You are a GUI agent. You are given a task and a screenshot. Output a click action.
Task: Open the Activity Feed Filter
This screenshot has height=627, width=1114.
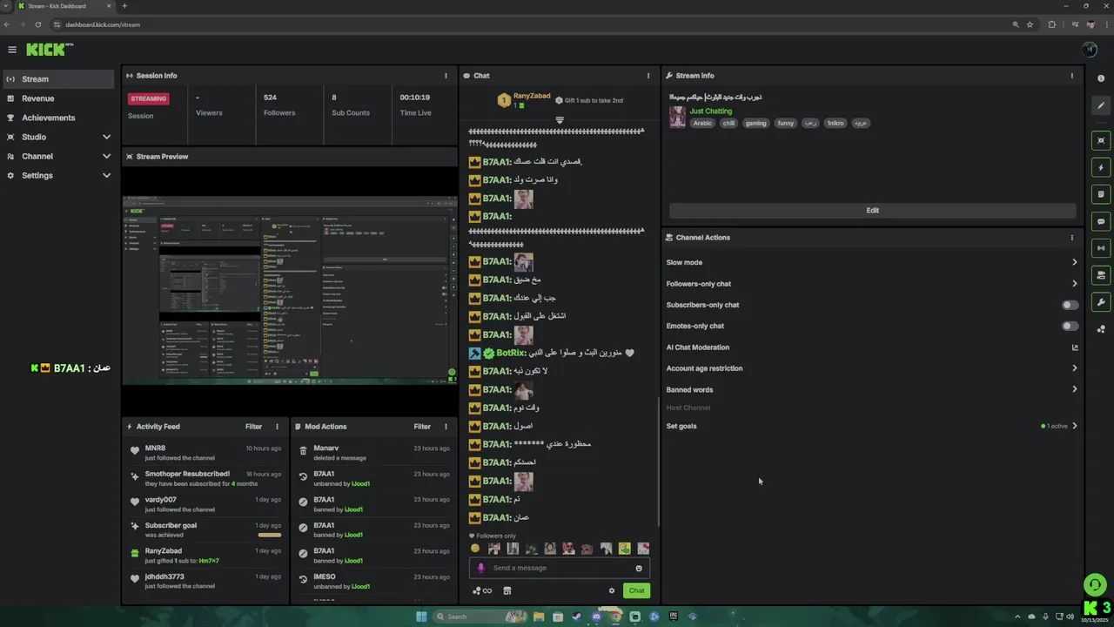tap(253, 427)
